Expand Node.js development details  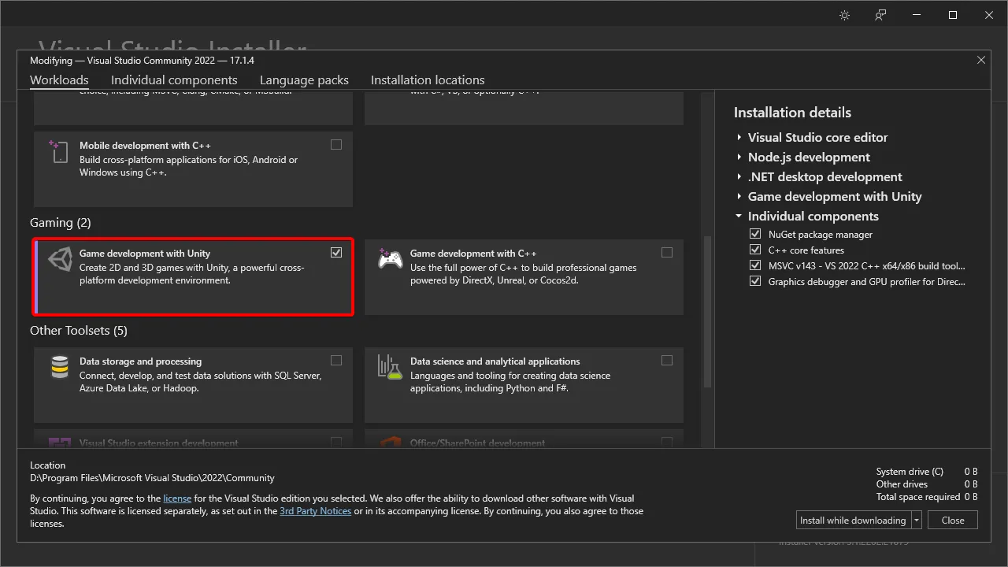tap(739, 157)
